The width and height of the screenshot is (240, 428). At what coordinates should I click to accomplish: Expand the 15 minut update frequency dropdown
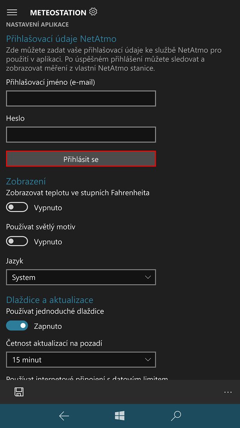81,360
